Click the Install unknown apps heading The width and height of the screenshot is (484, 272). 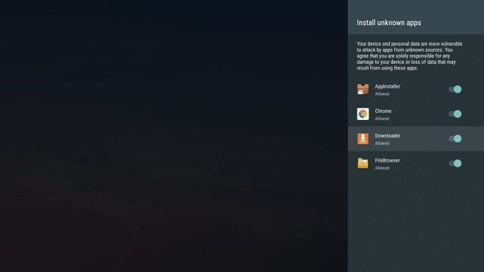pyautogui.click(x=388, y=23)
